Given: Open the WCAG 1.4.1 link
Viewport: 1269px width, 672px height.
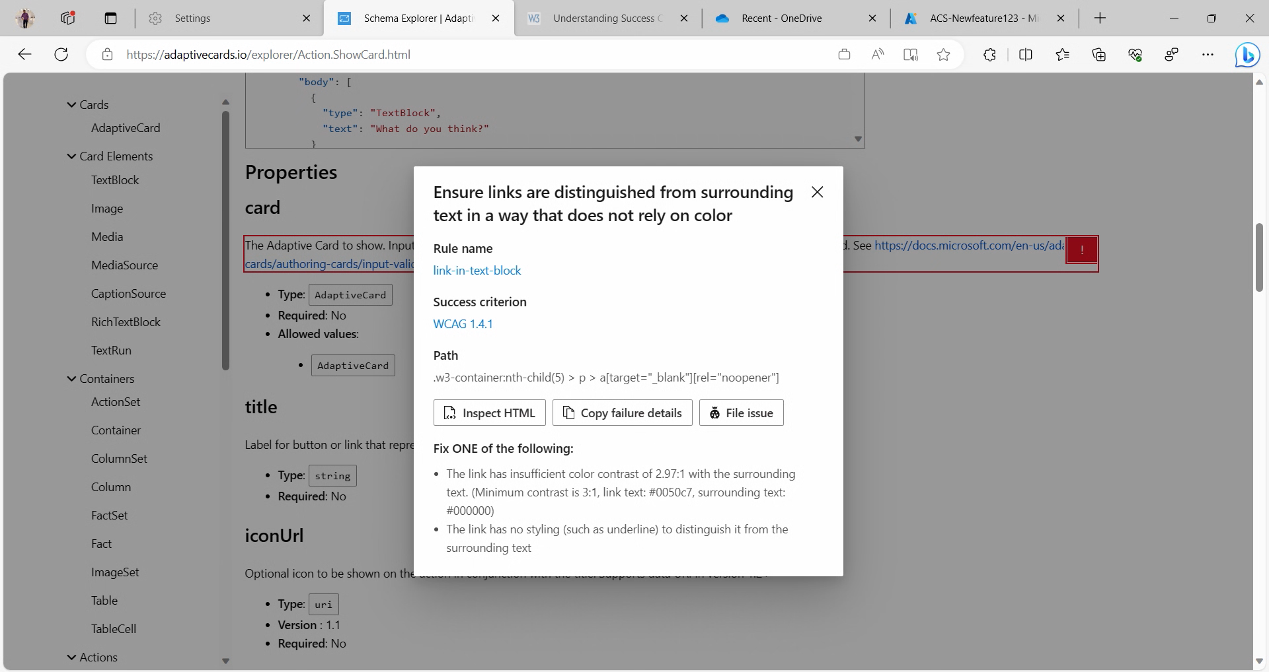Looking at the screenshot, I should tap(463, 323).
